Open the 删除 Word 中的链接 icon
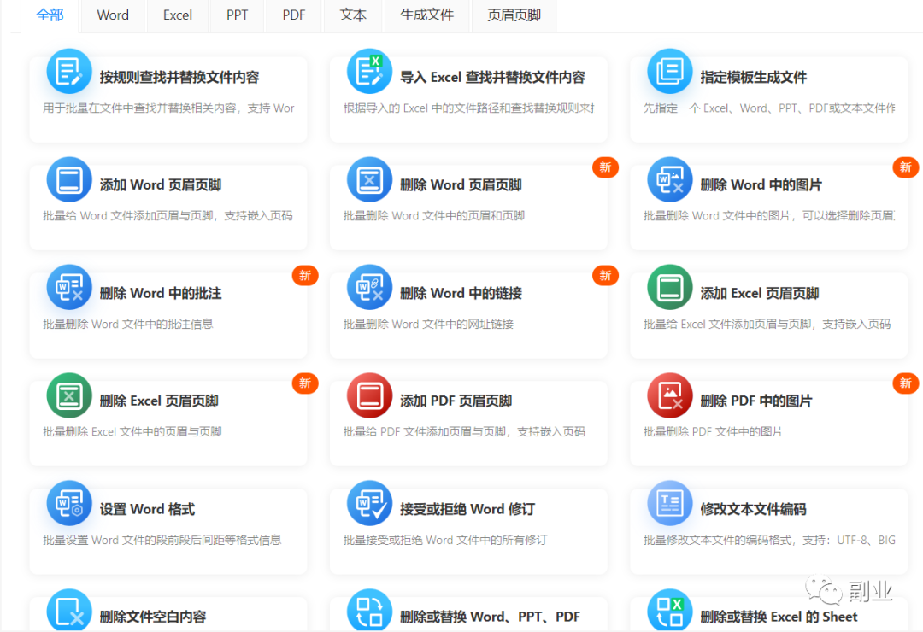The height and width of the screenshot is (632, 923). point(368,287)
